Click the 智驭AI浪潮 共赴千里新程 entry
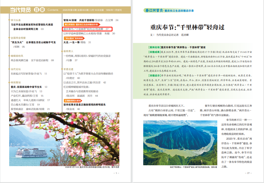Screen dimensions: 264x183 pos(91,20)
